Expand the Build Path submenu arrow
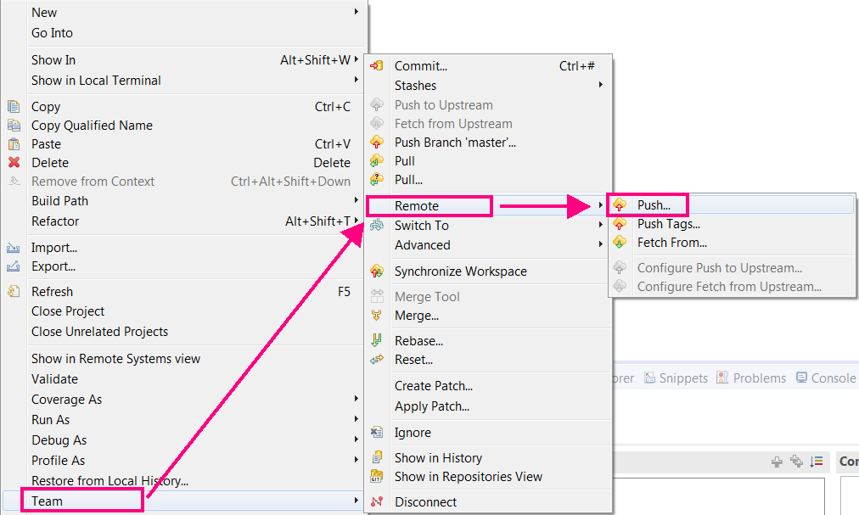The image size is (859, 515). pyautogui.click(x=357, y=200)
